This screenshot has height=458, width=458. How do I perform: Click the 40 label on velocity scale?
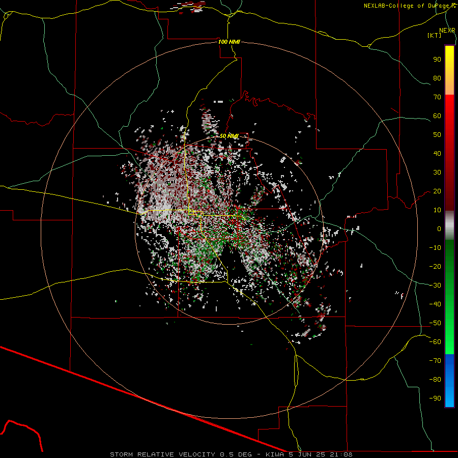coord(437,154)
